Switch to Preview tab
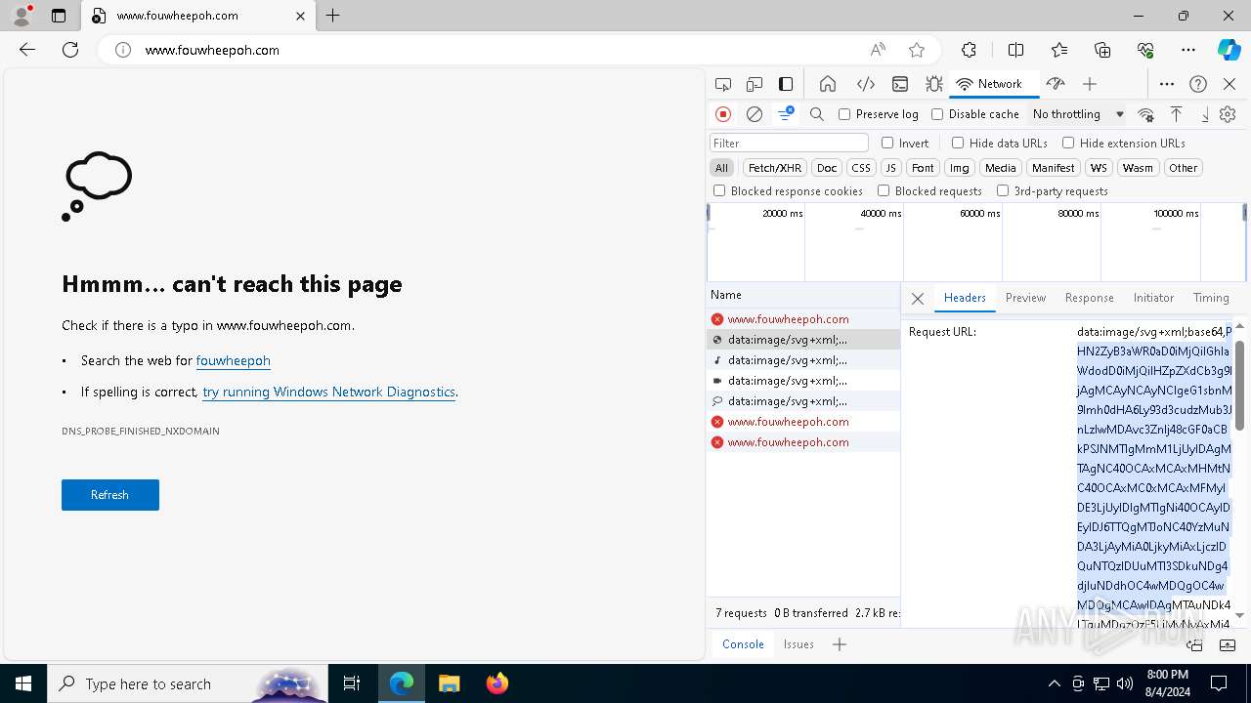The height and width of the screenshot is (703, 1251). (1025, 298)
